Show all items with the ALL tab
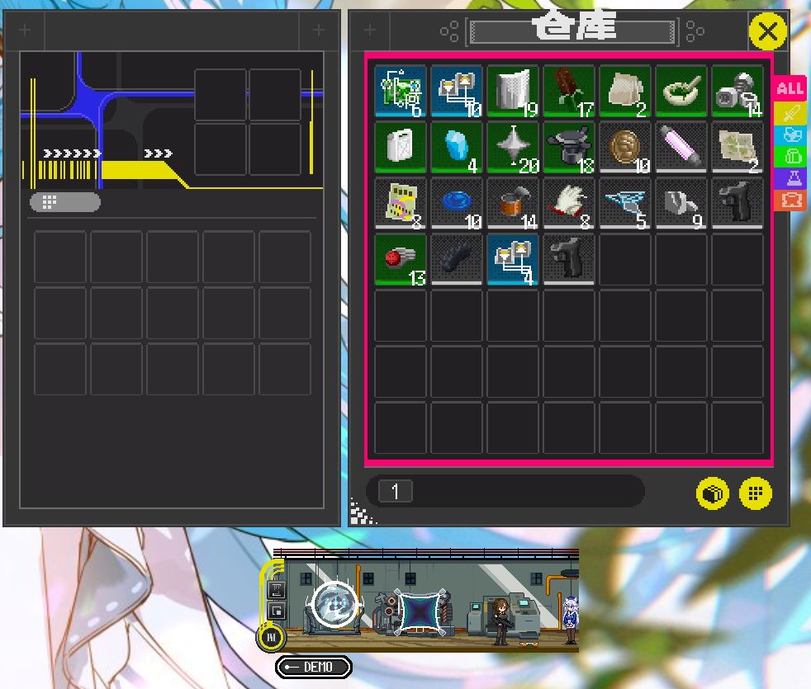The height and width of the screenshot is (689, 811). (790, 88)
